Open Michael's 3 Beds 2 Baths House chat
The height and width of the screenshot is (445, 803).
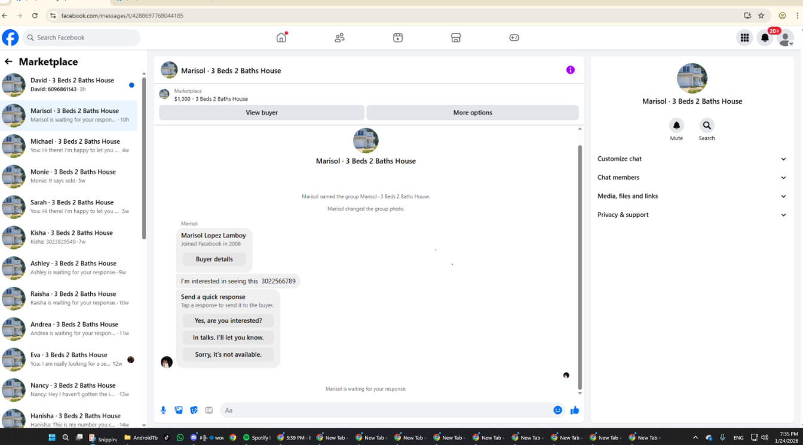pyautogui.click(x=69, y=146)
